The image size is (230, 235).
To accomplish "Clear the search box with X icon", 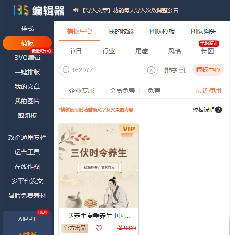I will pyautogui.click(x=151, y=70).
